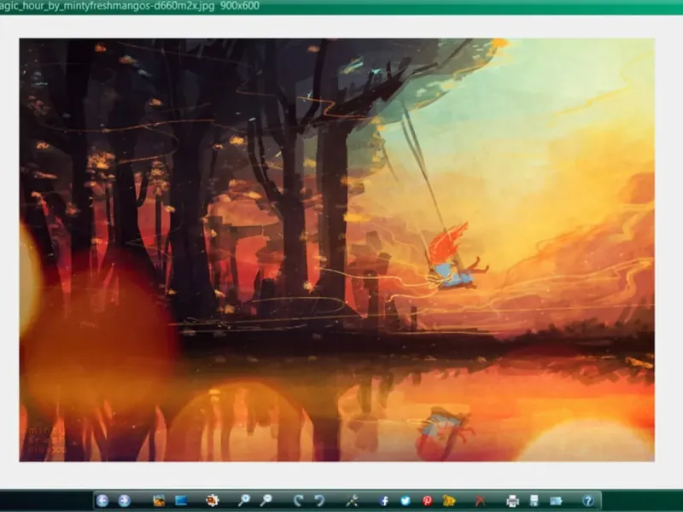Screen dimensions: 683x512
Task: Share the image to Twitter
Action: [406, 501]
